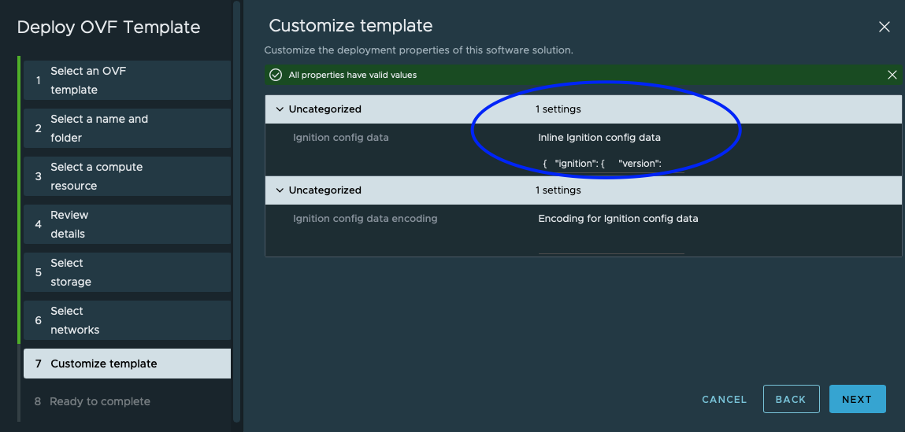The height and width of the screenshot is (432, 905).
Task: Click the Ignition config data encoding field
Action: click(x=610, y=245)
